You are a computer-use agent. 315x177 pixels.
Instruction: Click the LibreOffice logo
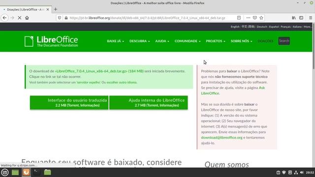pos(51,41)
